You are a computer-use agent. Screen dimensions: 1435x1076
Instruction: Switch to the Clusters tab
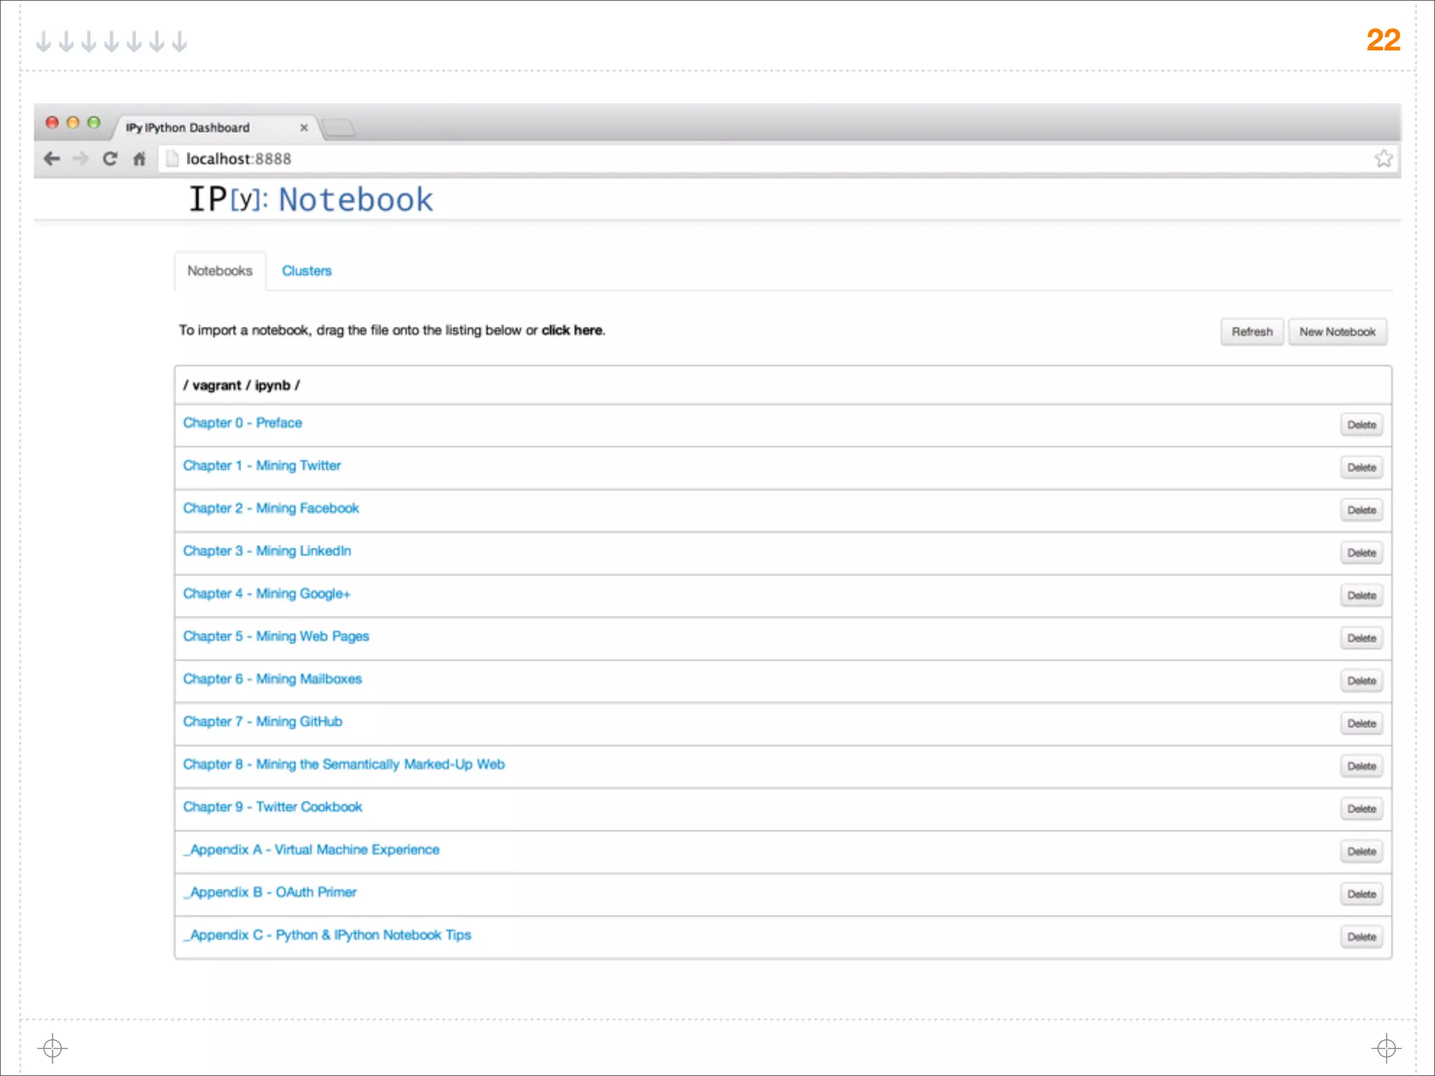click(306, 271)
